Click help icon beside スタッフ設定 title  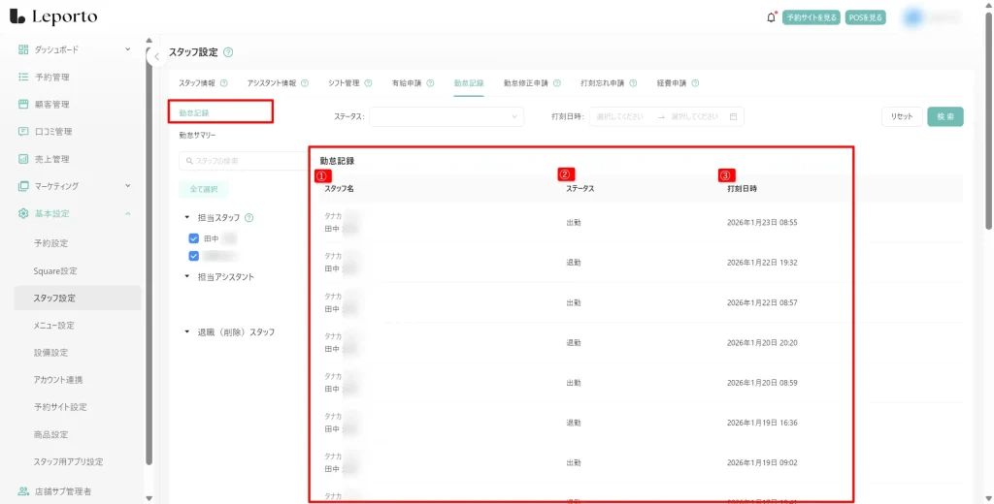(x=228, y=52)
